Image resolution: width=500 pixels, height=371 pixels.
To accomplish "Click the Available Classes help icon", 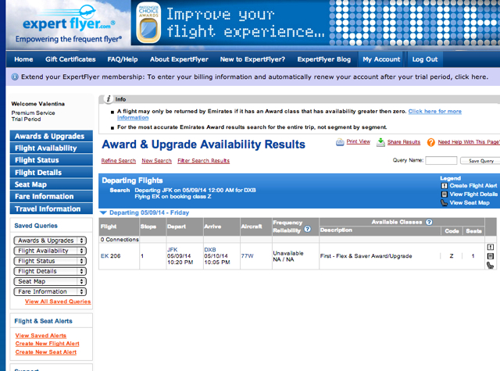I will tap(429, 222).
